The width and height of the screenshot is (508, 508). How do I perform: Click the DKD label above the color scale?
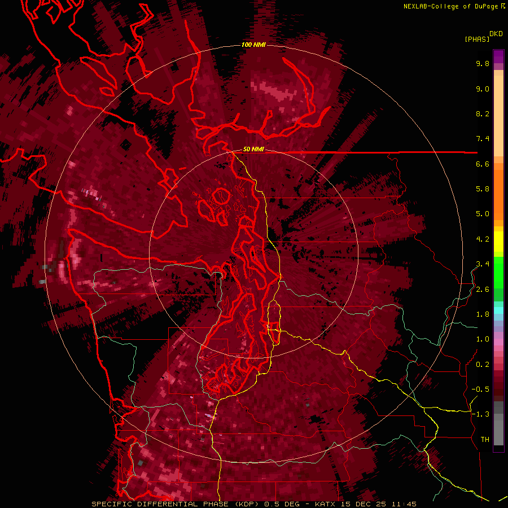click(x=496, y=34)
